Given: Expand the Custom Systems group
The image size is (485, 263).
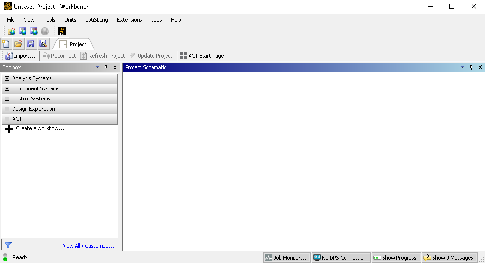Looking at the screenshot, I should [x=7, y=99].
